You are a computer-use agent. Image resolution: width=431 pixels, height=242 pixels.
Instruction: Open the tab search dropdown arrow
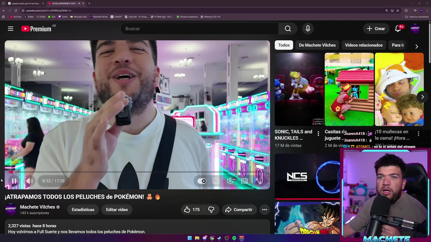tap(3, 3)
